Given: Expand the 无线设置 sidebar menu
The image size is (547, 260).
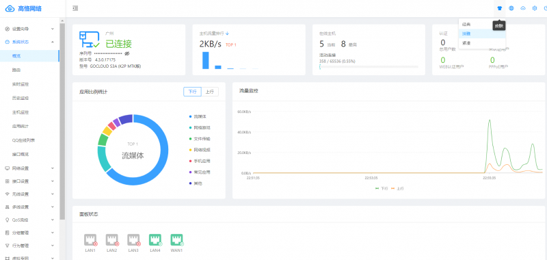Looking at the screenshot, I should point(29,194).
